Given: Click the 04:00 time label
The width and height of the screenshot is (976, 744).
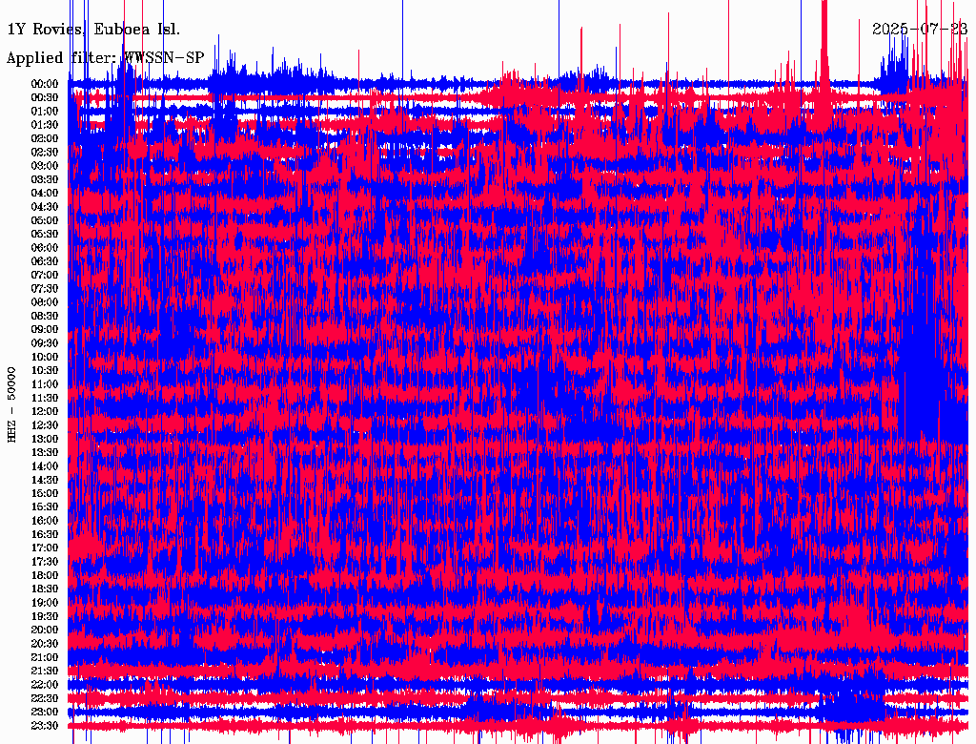Looking at the screenshot, I should tap(45, 194).
